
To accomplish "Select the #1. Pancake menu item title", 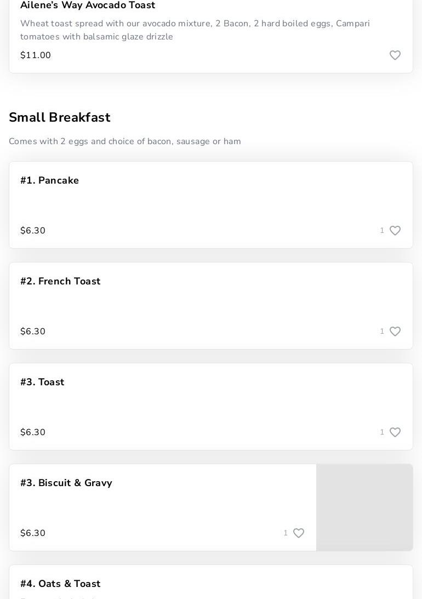I will 50,180.
